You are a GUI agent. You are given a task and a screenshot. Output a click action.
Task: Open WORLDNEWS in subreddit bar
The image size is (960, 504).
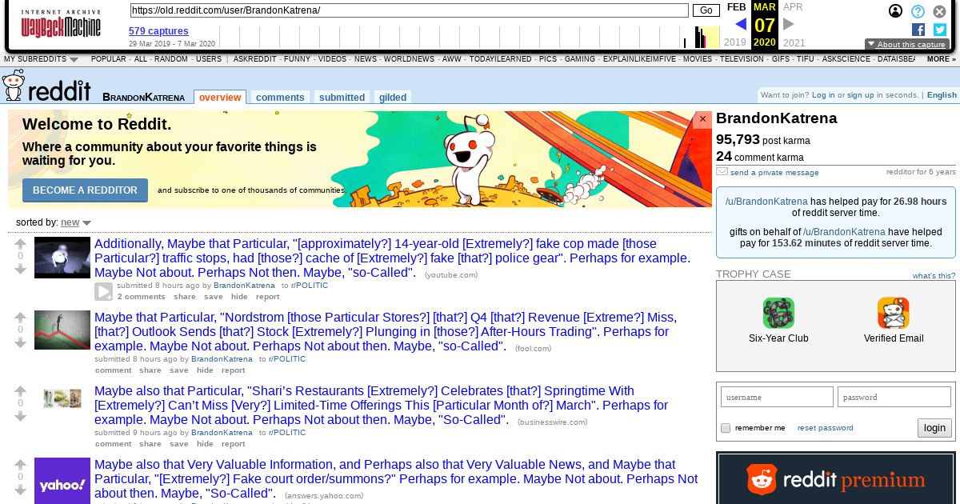[409, 59]
